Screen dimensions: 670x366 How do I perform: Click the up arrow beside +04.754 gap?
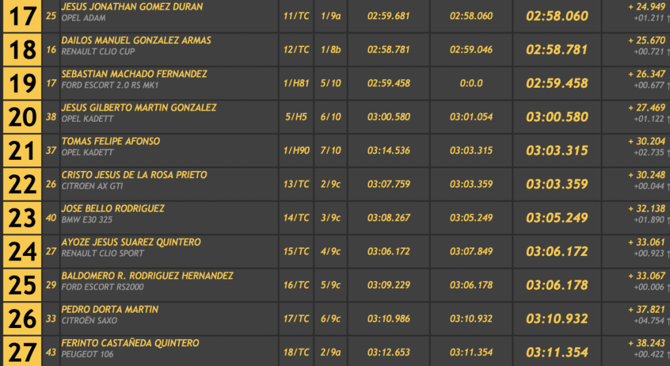coord(667,320)
